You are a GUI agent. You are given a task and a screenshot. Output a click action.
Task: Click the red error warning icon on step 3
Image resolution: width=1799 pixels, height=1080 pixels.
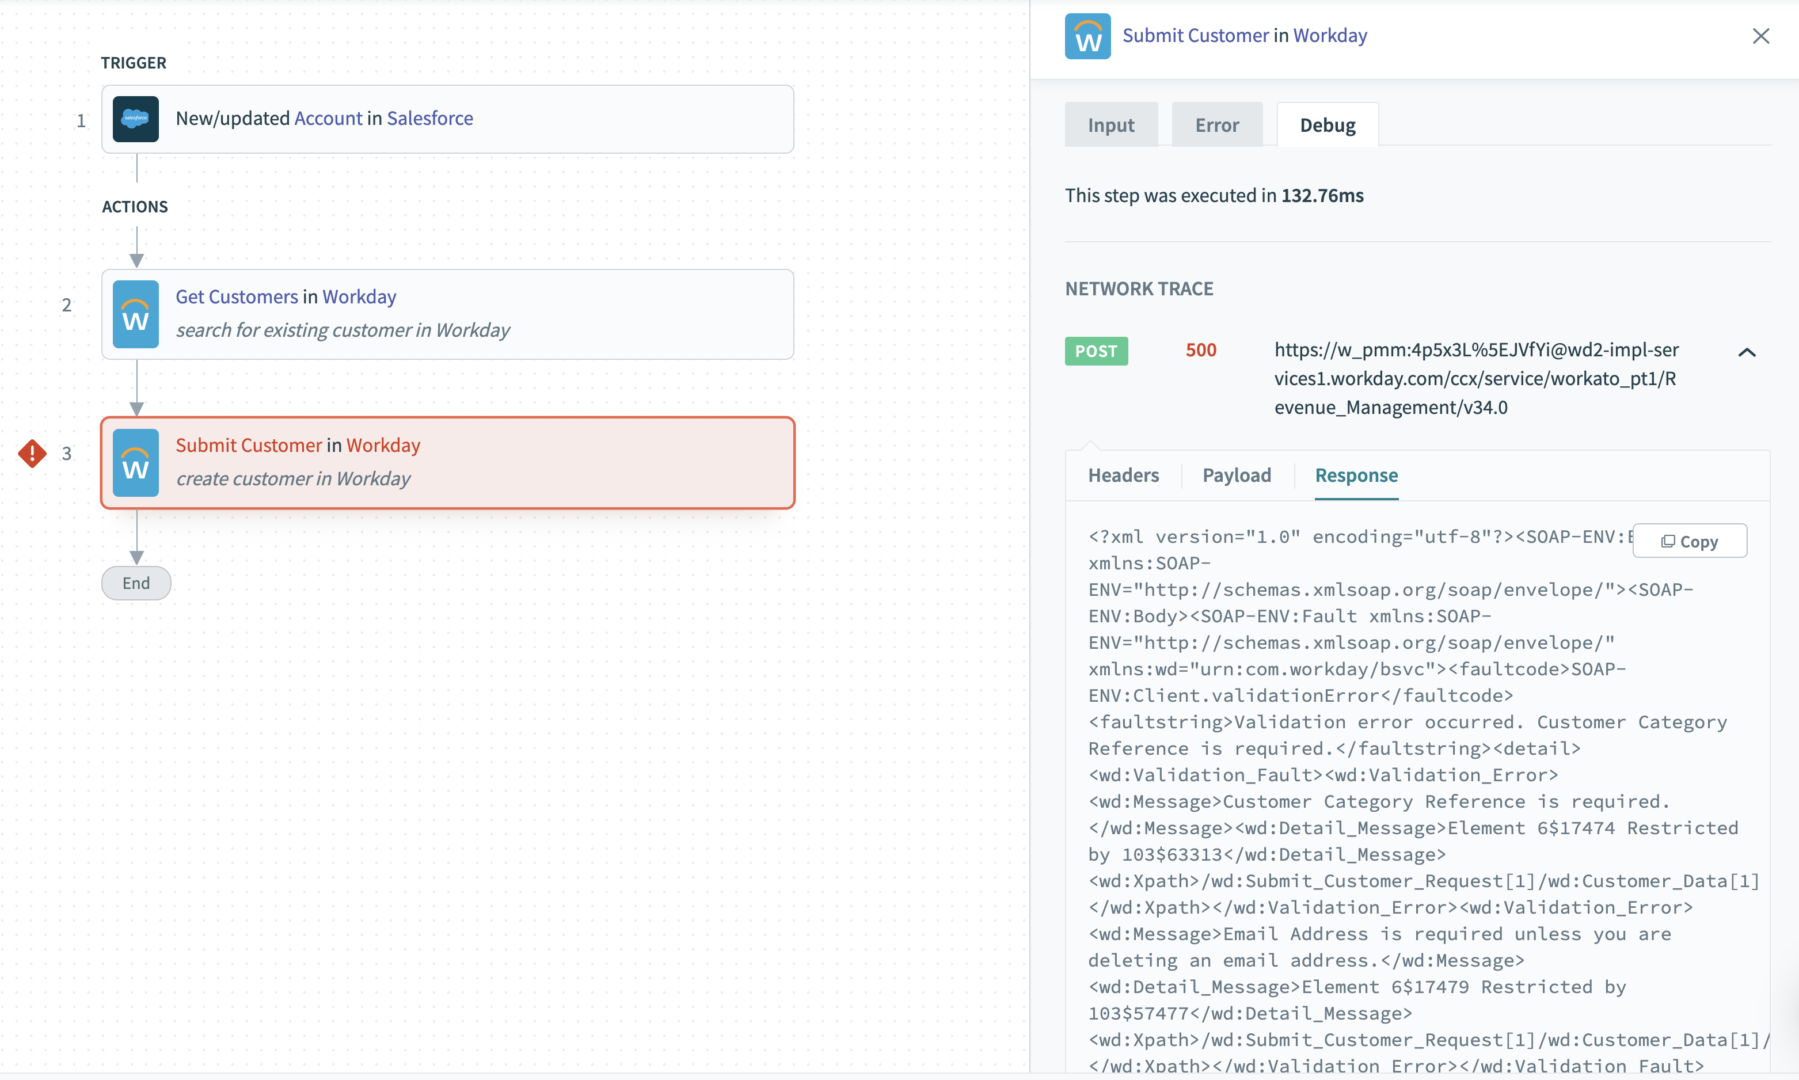32,454
